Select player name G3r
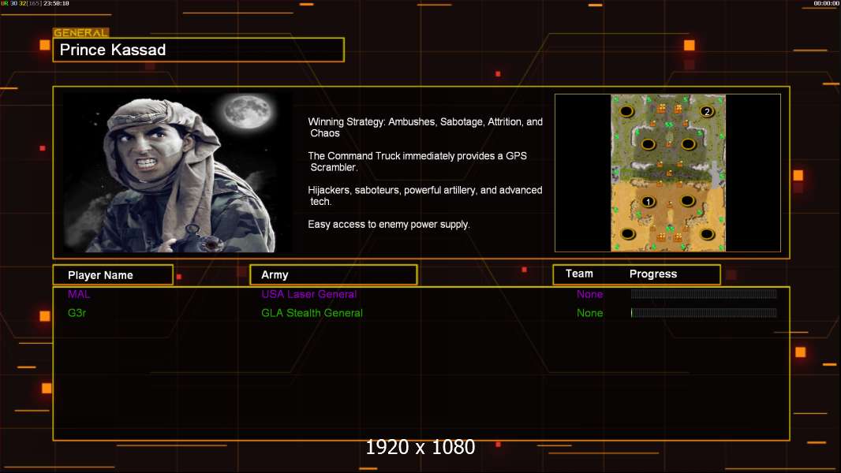 pyautogui.click(x=77, y=313)
